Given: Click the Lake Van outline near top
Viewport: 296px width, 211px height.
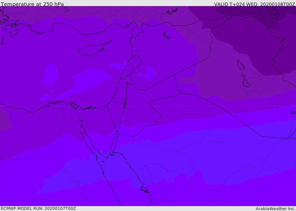Looking at the screenshot, I should tap(167, 35).
